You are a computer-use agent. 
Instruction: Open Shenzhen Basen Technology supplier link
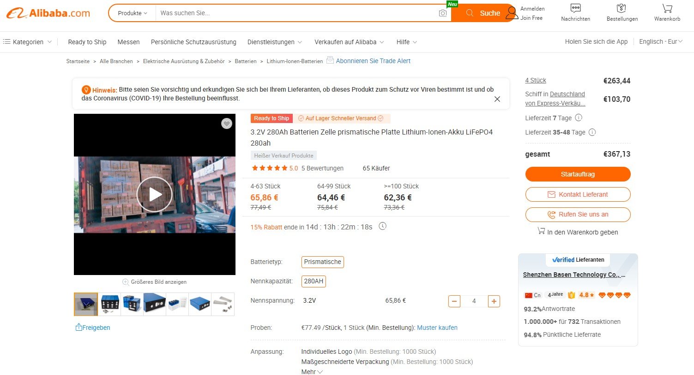click(x=574, y=275)
